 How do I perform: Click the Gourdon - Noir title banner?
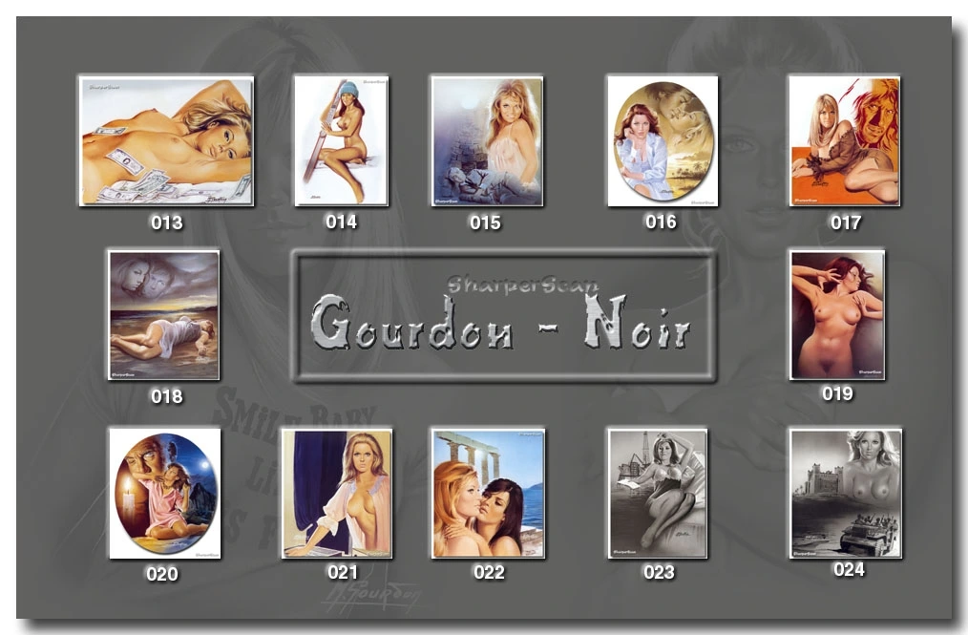[503, 316]
